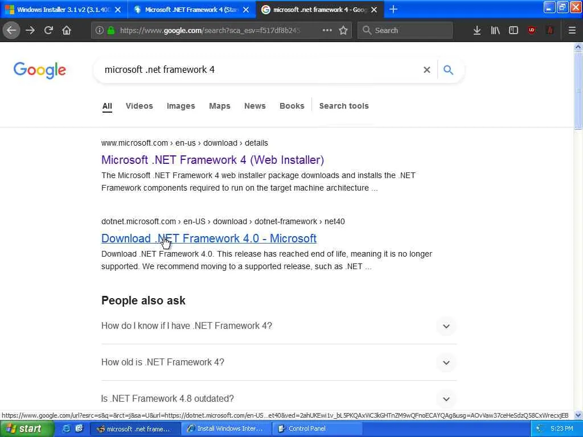
Task: Click the Google search query text field
Action: pos(260,70)
